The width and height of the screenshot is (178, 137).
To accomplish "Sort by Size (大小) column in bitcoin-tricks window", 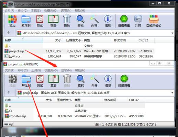I will tap(53, 40).
